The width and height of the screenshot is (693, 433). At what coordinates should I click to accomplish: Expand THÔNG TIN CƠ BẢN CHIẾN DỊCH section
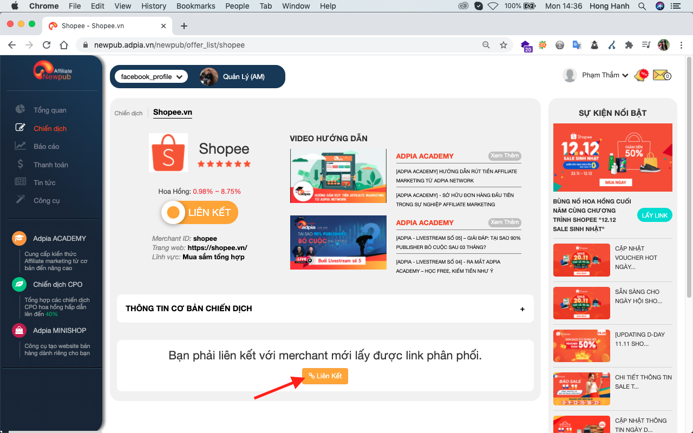325,309
